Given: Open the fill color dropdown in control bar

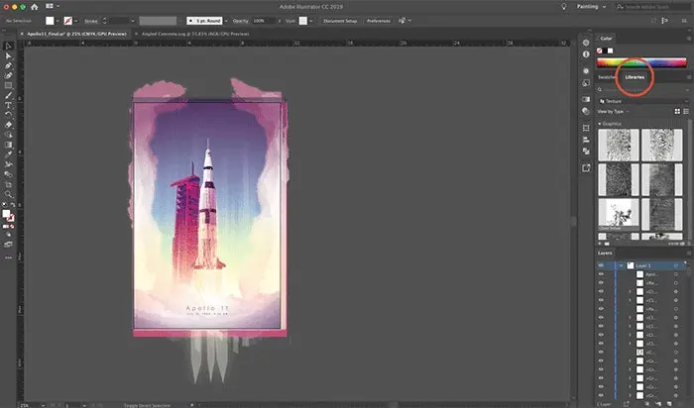Looking at the screenshot, I should click(x=58, y=21).
